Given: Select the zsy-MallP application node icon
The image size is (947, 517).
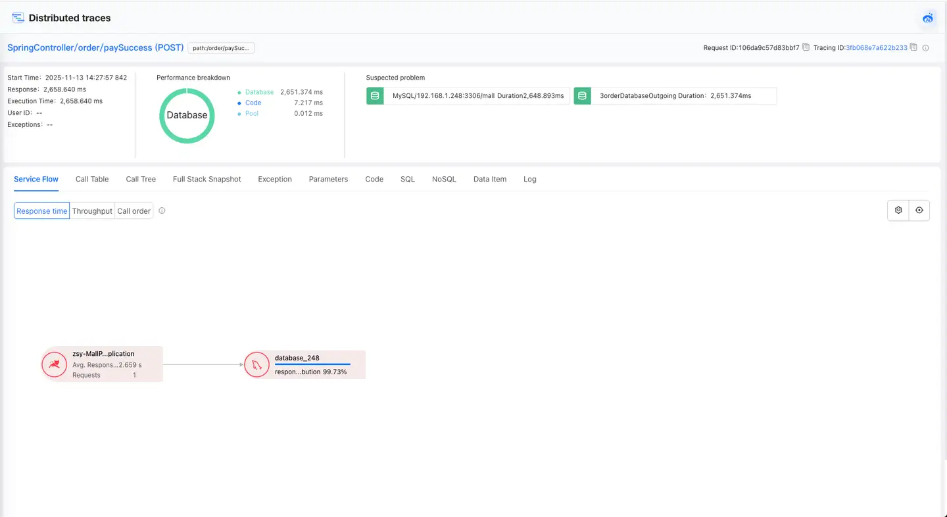Looking at the screenshot, I should pos(55,364).
